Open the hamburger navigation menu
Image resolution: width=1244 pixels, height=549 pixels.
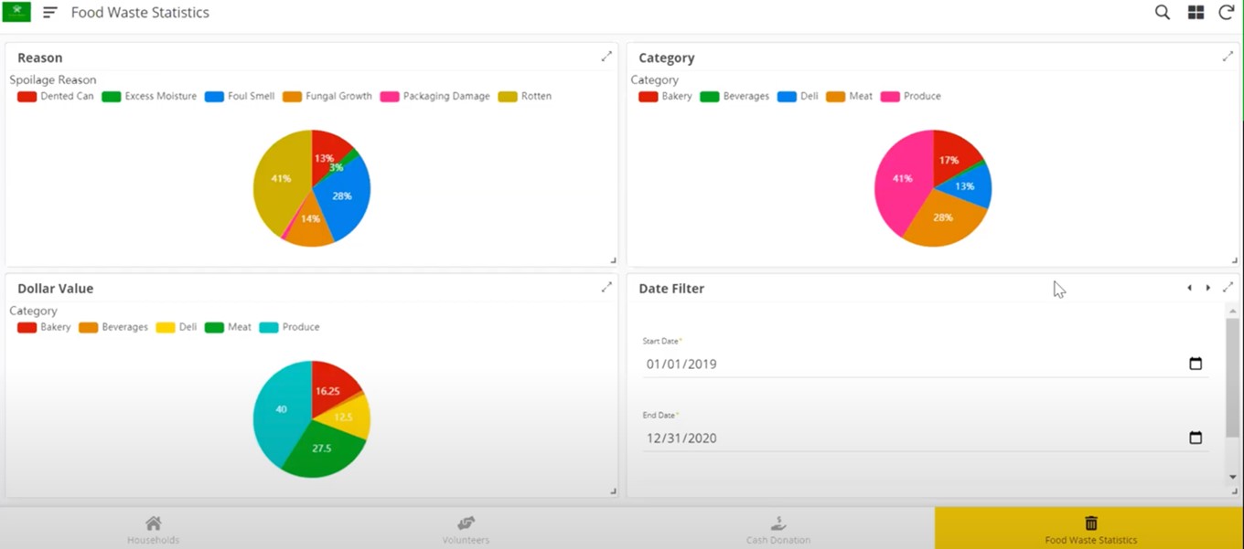pos(50,13)
